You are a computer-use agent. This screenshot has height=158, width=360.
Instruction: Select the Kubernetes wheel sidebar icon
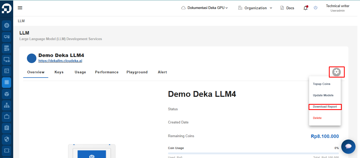coord(7,26)
